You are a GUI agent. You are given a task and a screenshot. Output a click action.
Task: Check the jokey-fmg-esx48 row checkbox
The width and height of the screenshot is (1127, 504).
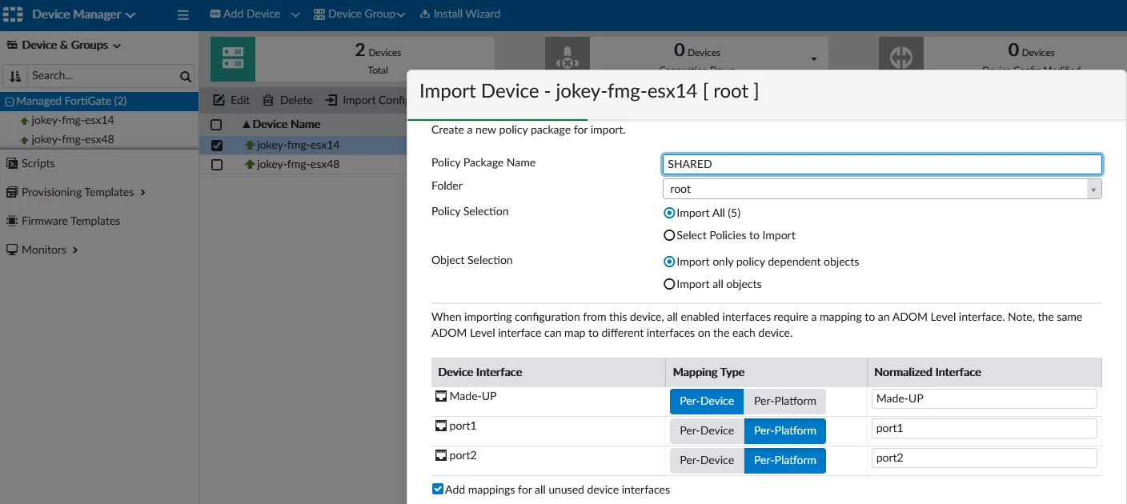pos(216,165)
